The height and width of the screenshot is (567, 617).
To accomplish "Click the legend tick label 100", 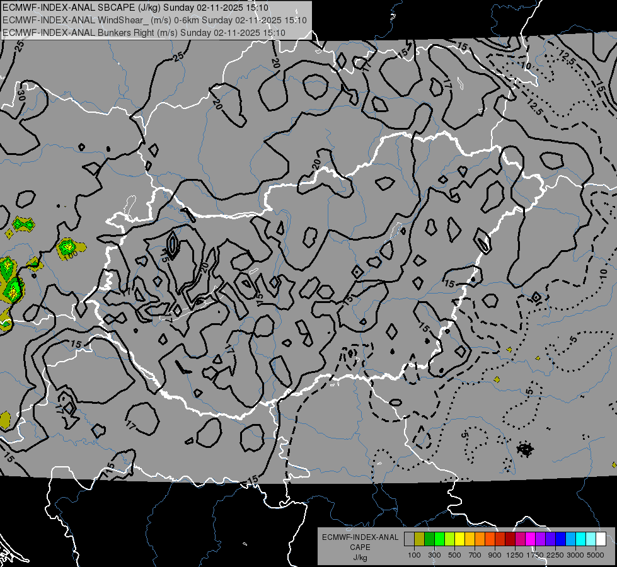I will [x=414, y=555].
